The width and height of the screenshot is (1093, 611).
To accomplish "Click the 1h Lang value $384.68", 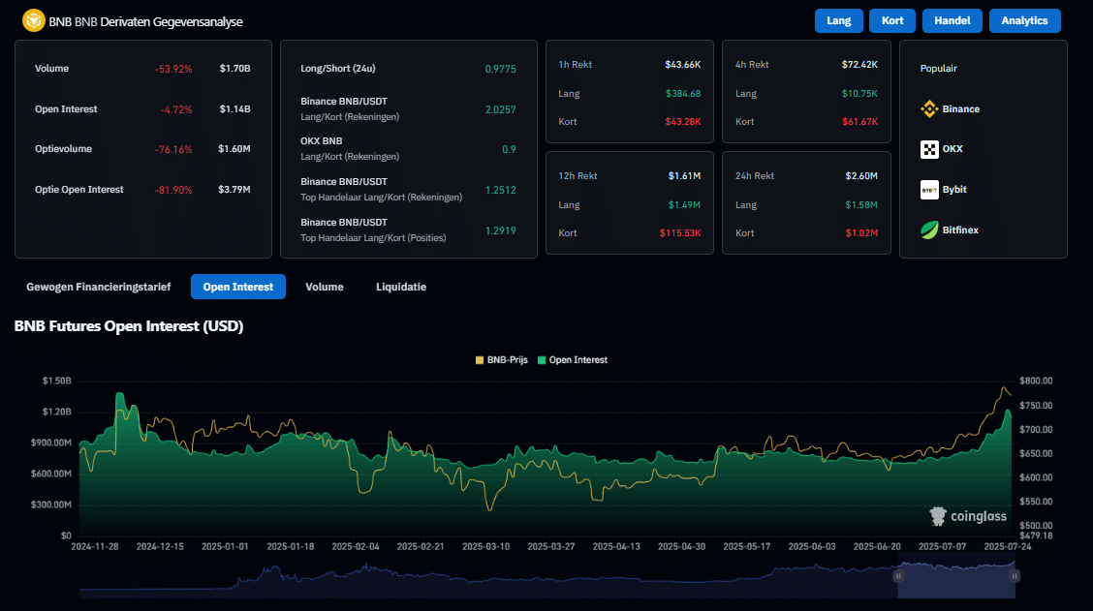I will pyautogui.click(x=683, y=93).
